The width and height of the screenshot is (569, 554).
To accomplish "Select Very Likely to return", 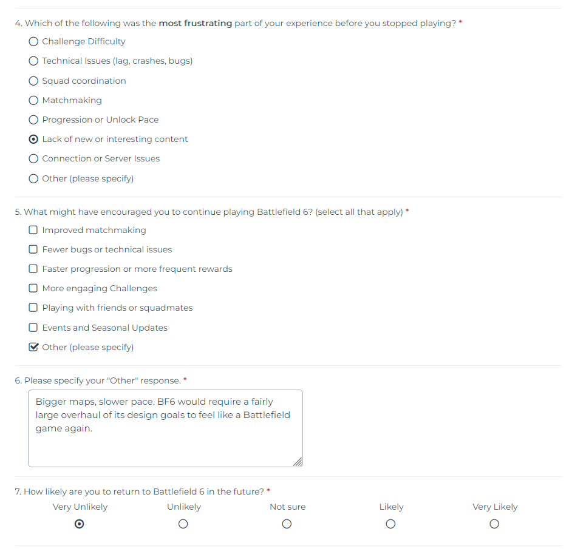I will point(495,524).
